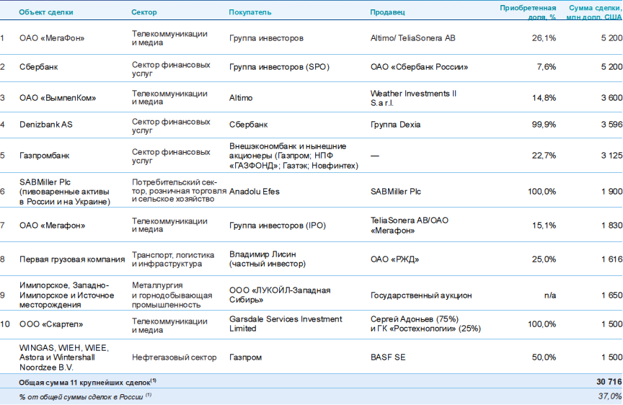This screenshot has height=405, width=623.
Task: Click the 22,7% share value
Action: point(544,156)
